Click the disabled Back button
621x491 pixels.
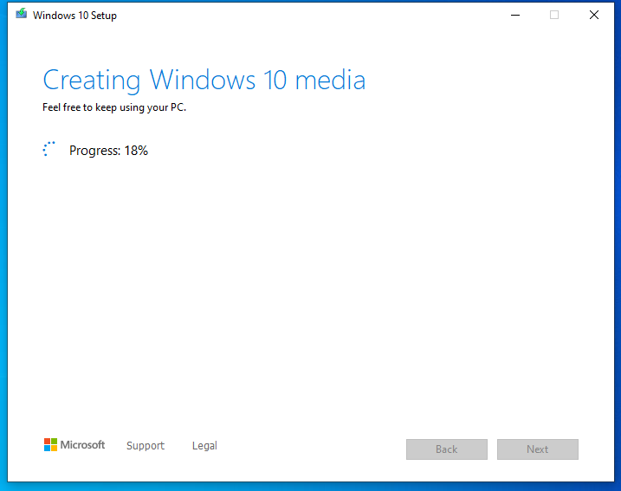pos(447,449)
